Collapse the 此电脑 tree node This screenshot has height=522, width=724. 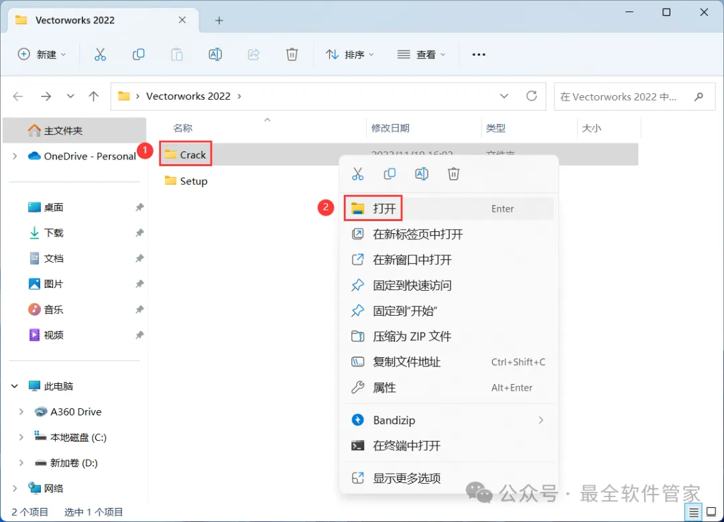[x=15, y=386]
